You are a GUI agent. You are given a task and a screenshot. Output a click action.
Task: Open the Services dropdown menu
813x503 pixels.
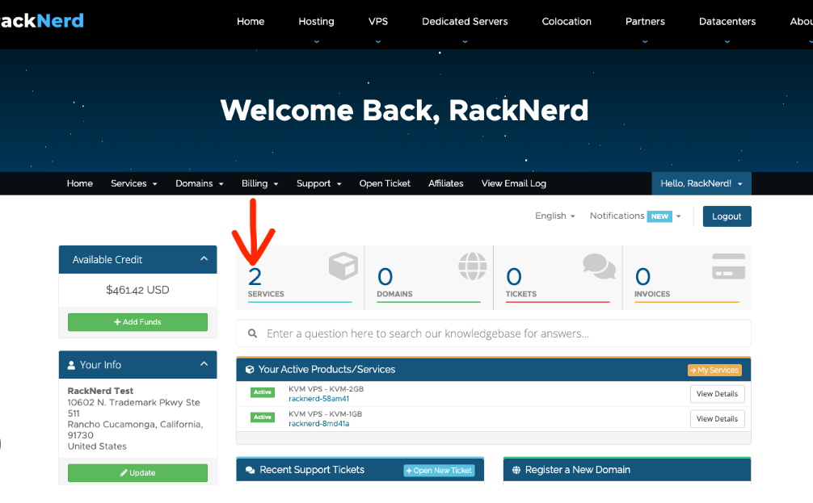(x=134, y=183)
